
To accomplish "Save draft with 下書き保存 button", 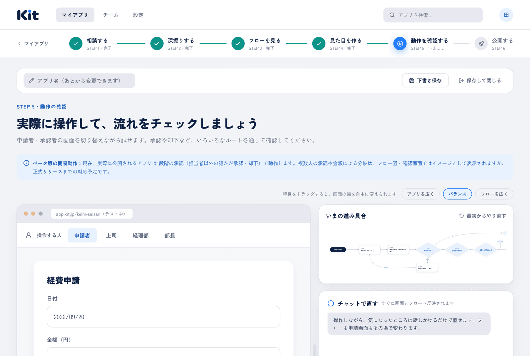I will (x=425, y=80).
